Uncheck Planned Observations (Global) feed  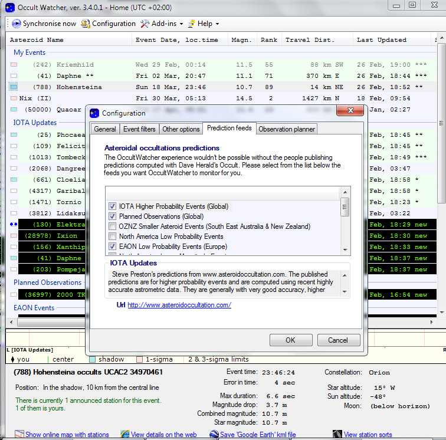[x=112, y=216]
